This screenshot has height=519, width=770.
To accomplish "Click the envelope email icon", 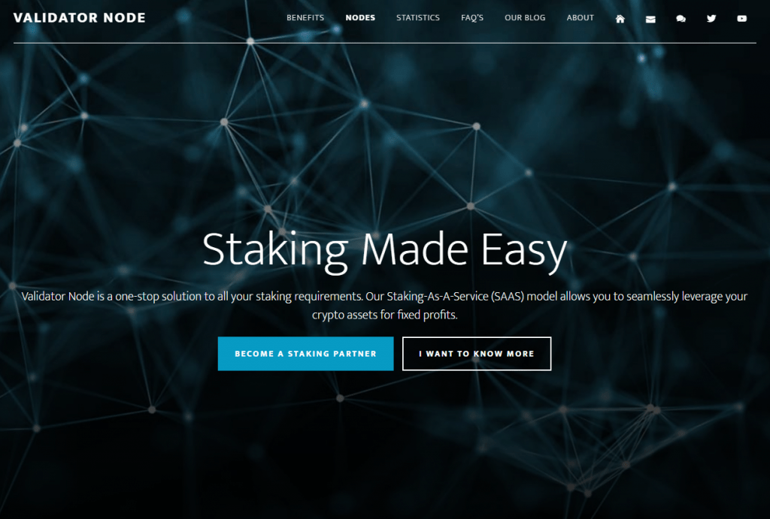I will pyautogui.click(x=650, y=19).
